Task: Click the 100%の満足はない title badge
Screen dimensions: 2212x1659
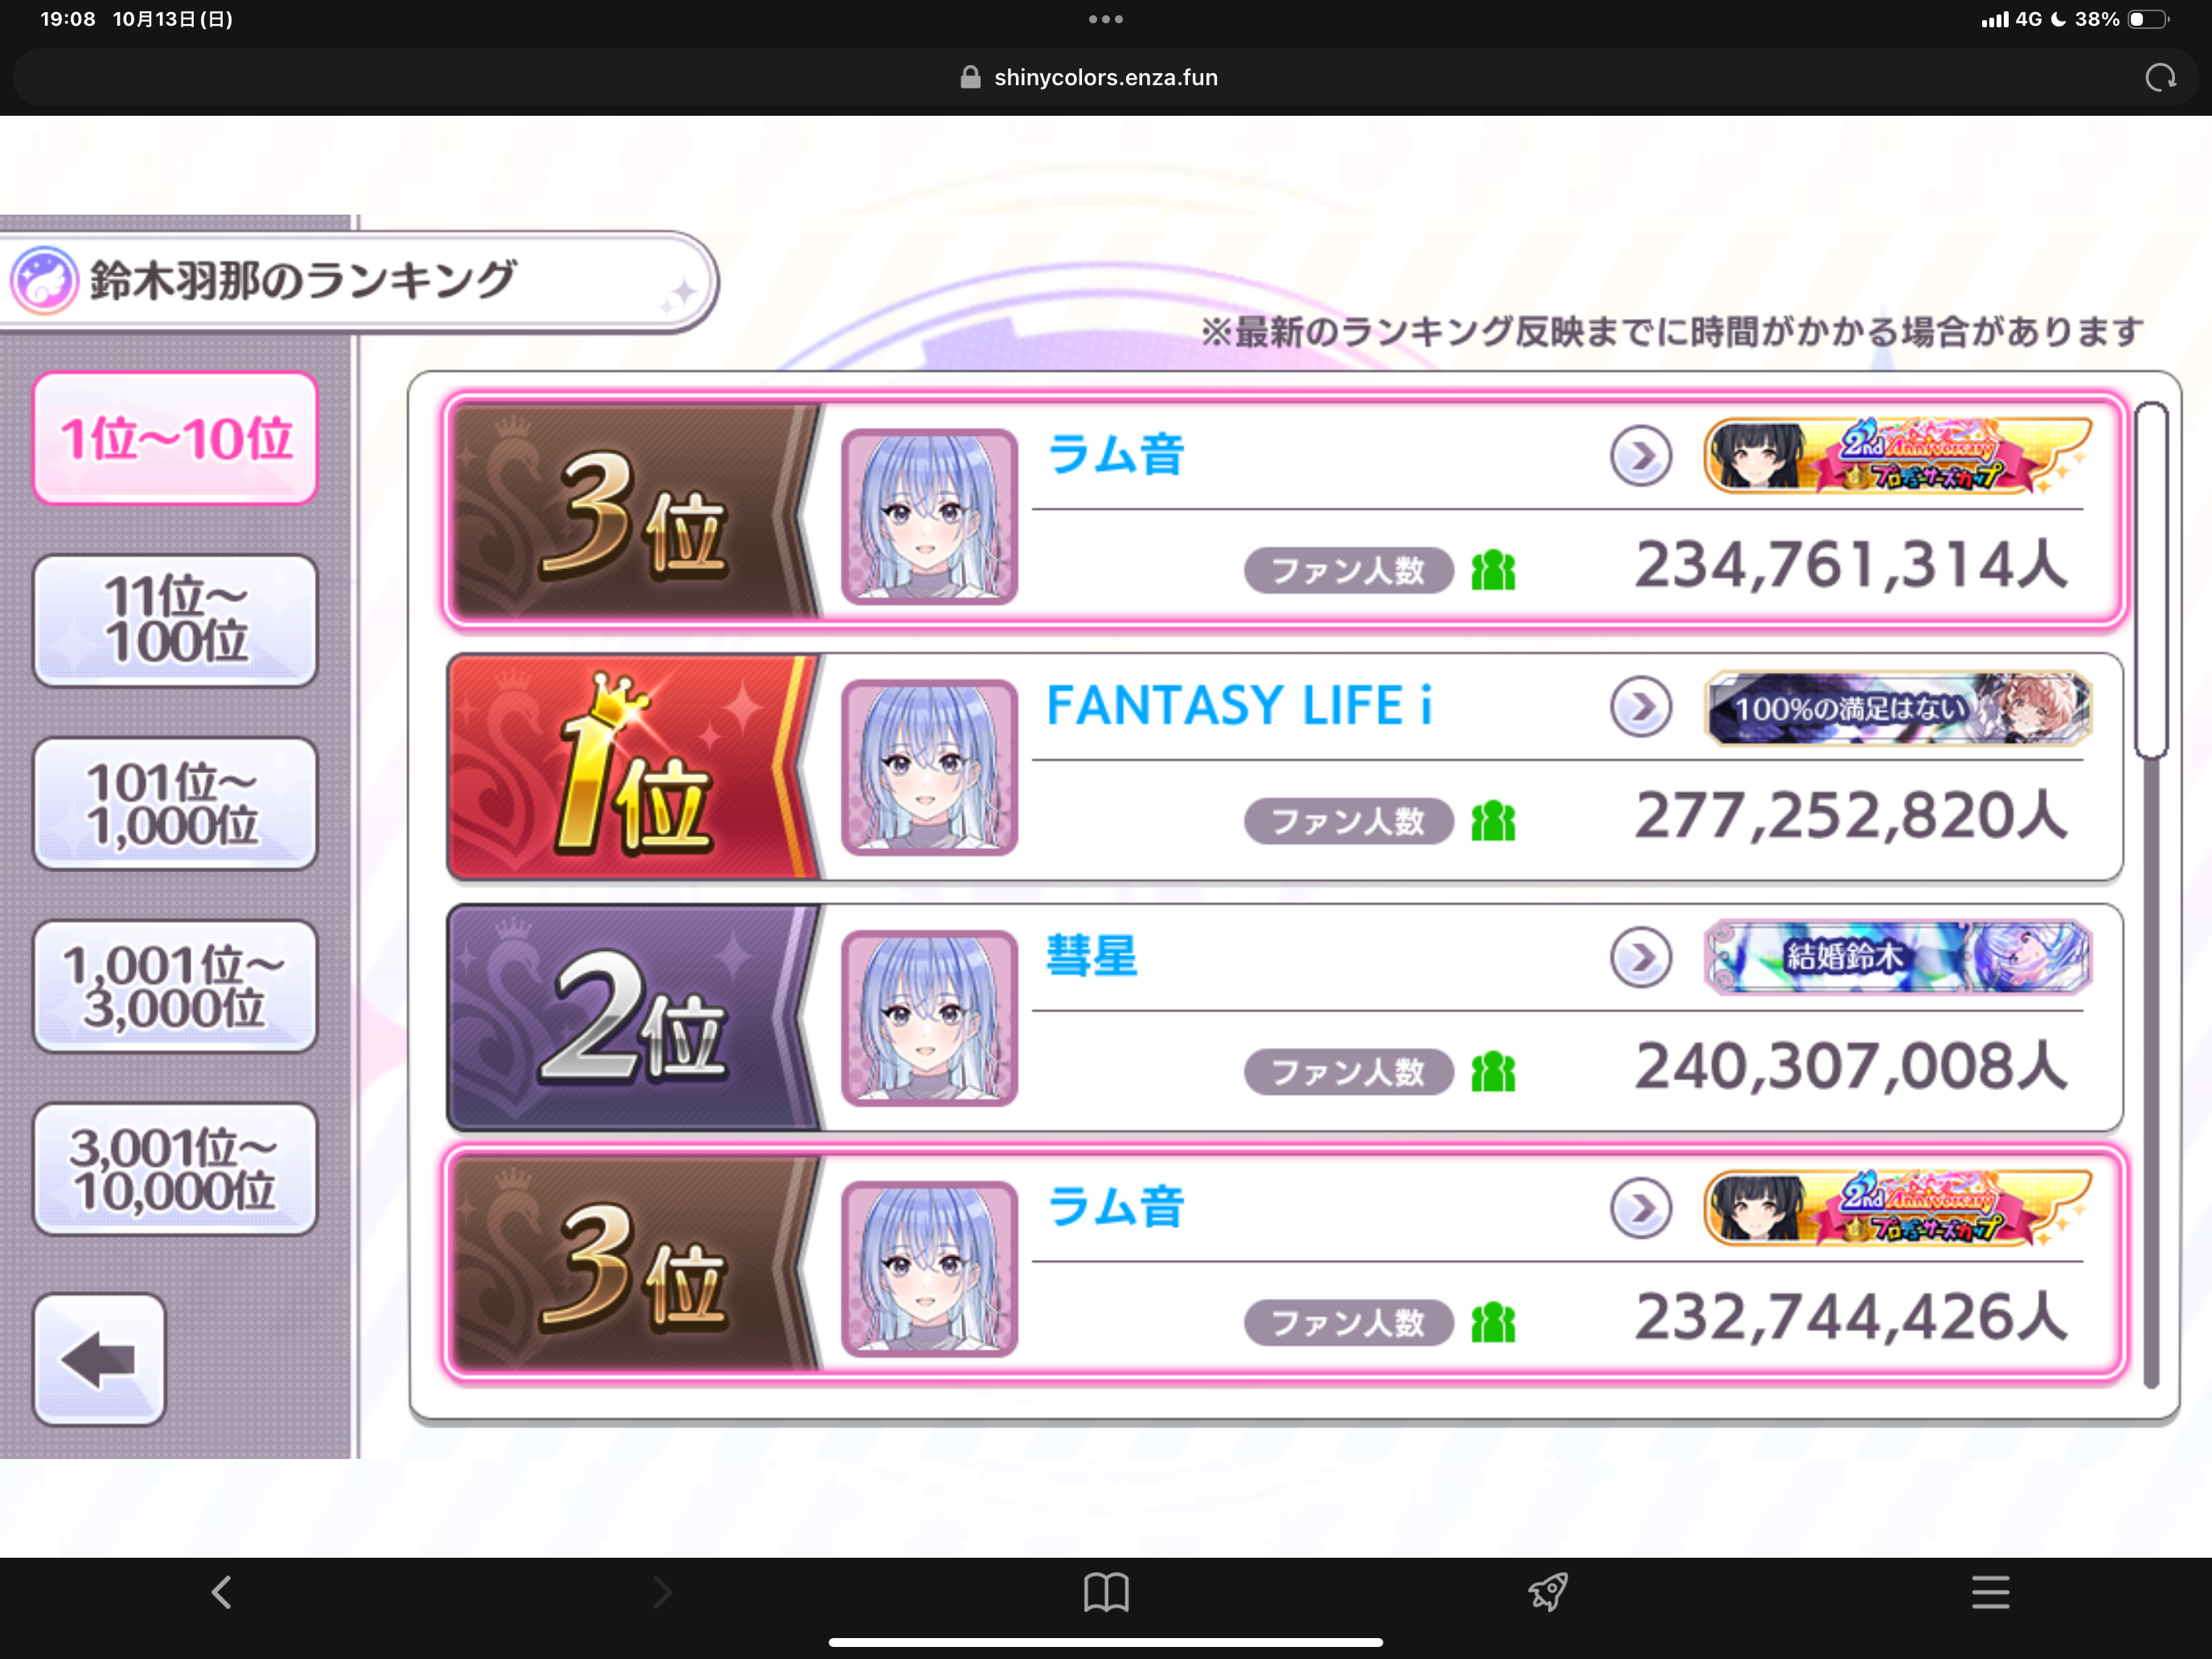Action: [x=1897, y=708]
